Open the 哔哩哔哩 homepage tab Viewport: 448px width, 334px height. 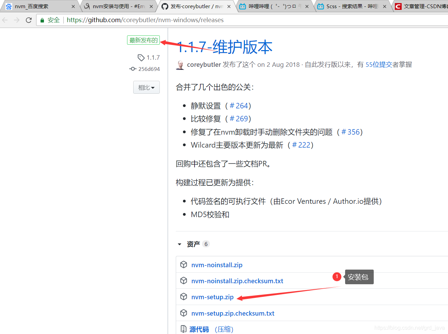click(275, 6)
